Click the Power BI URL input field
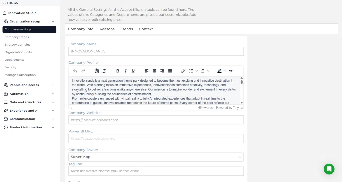Viewport: 342px width, 182px height. (156, 138)
